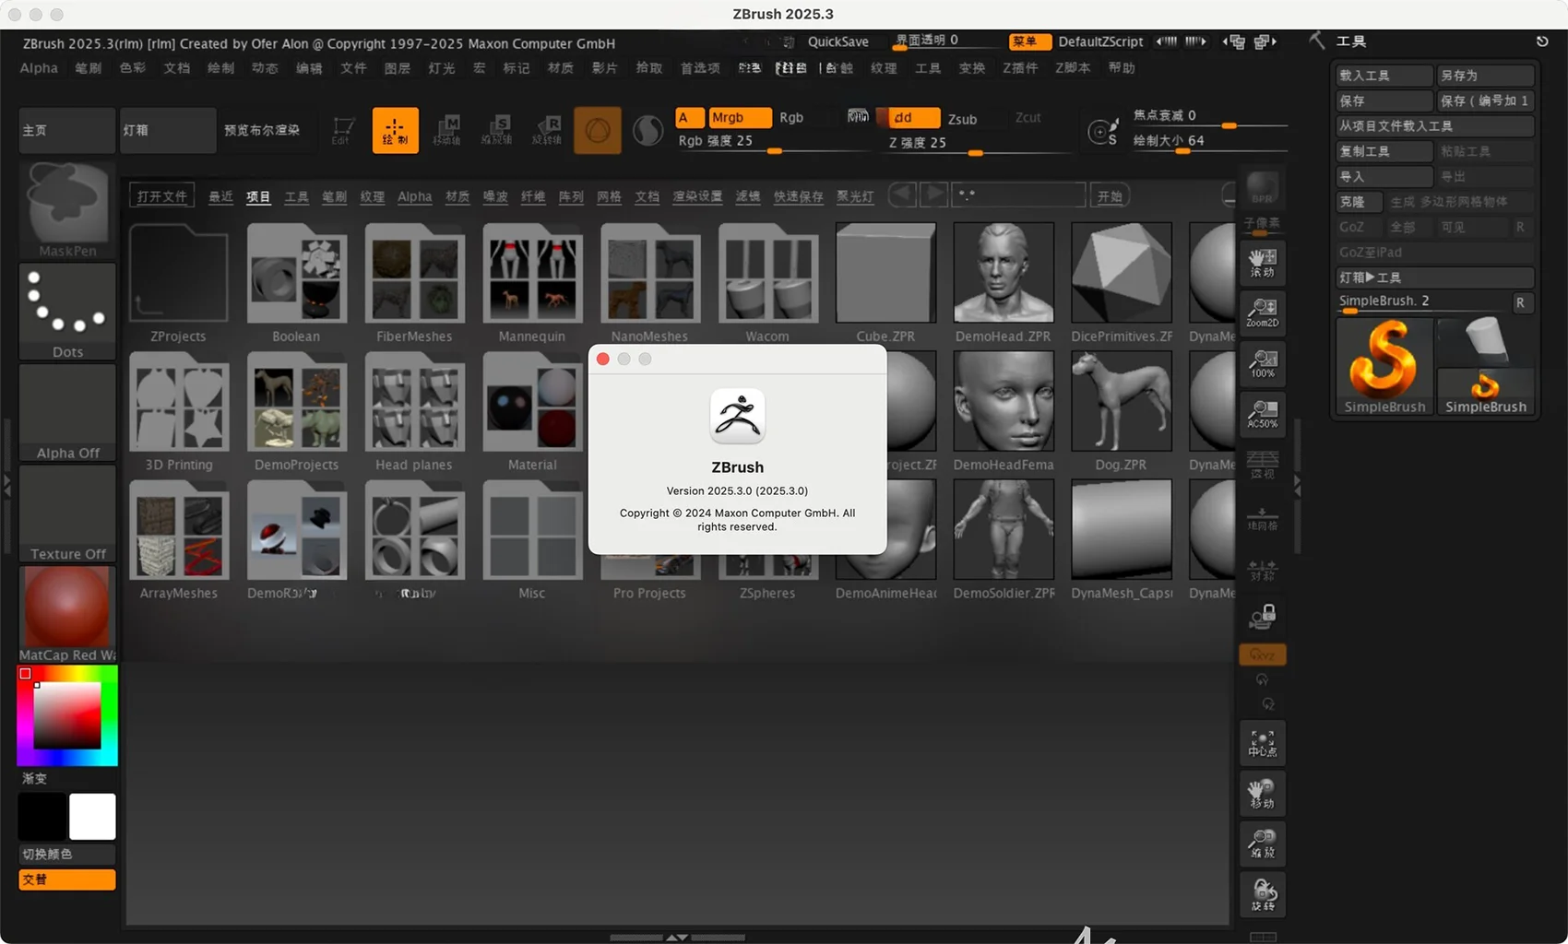Toggle the XYZ rotation button

1262,655
